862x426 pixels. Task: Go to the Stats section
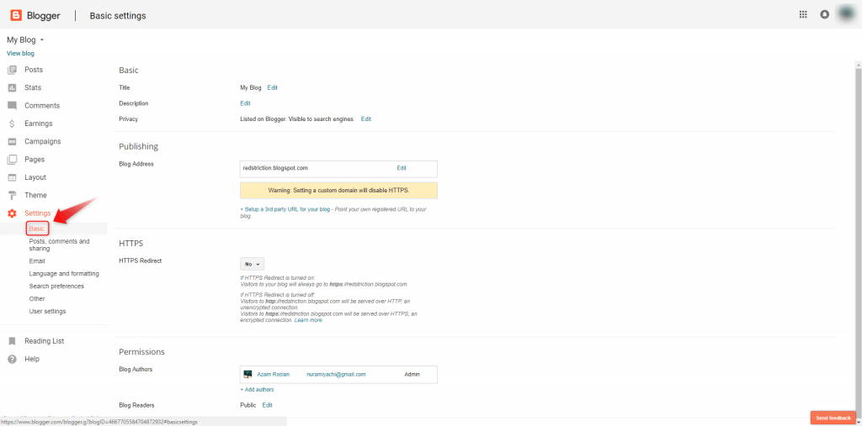click(33, 88)
